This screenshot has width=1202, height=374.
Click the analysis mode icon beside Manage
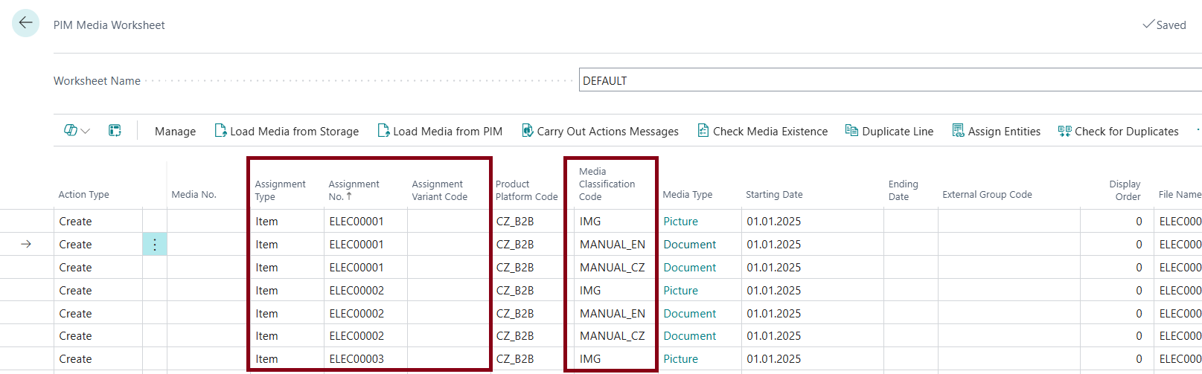pos(115,131)
